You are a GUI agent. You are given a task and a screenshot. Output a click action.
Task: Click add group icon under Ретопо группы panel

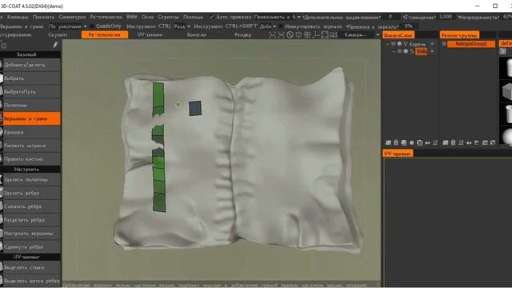[x=446, y=142]
